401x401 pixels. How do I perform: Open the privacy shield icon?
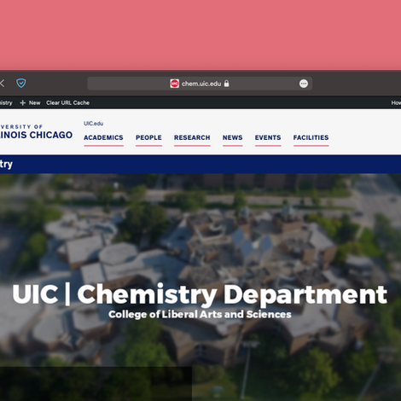tap(21, 83)
